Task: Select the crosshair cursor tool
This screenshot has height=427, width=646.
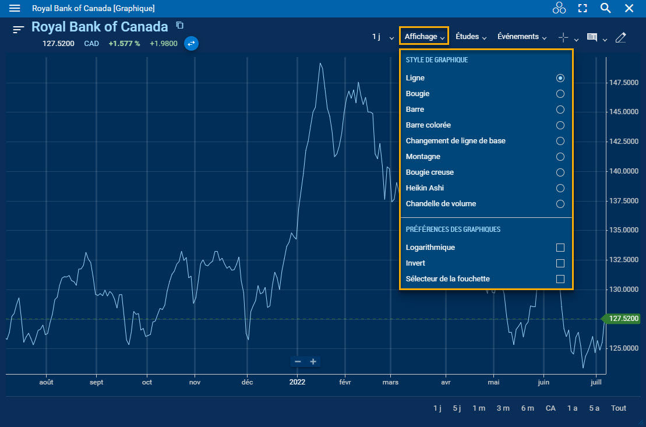Action: click(563, 37)
